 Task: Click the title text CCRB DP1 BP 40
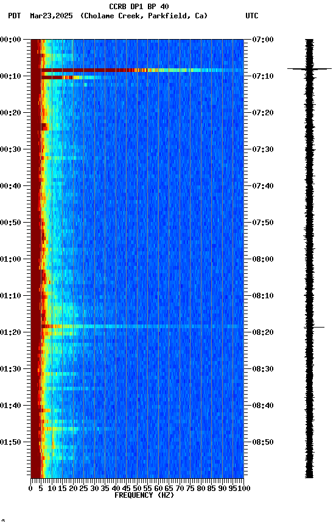click(x=139, y=7)
